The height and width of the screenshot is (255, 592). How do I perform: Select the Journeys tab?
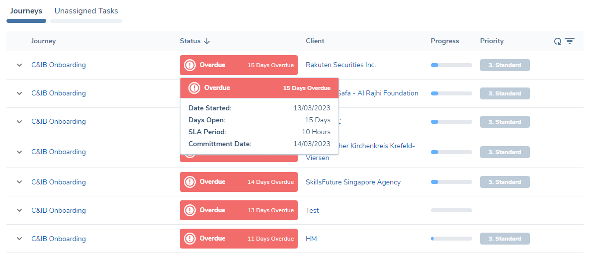(x=26, y=11)
